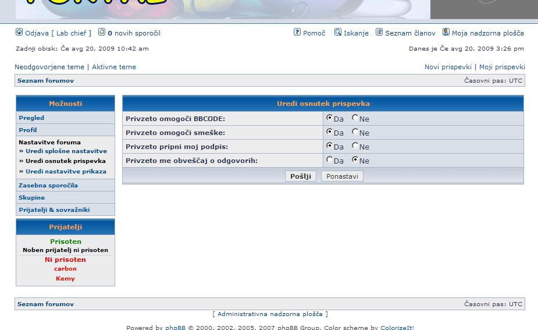This screenshot has height=330, width=538.
Task: Enable reply notifications by selecting Da
Action: [x=330, y=160]
